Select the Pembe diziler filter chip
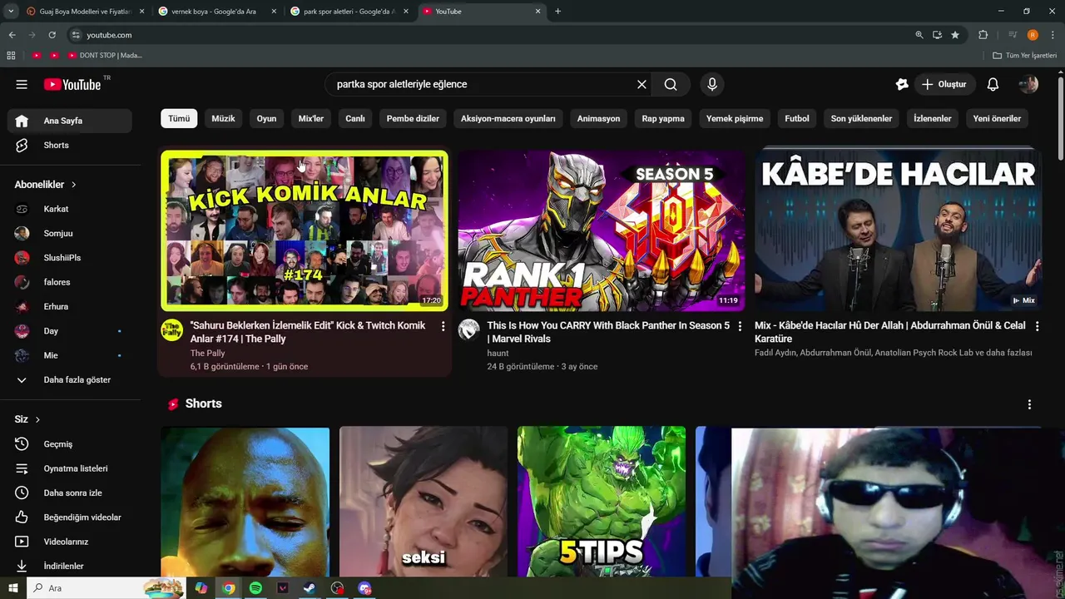 pyautogui.click(x=413, y=118)
